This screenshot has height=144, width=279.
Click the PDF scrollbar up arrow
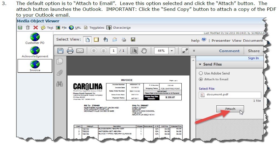(193, 61)
